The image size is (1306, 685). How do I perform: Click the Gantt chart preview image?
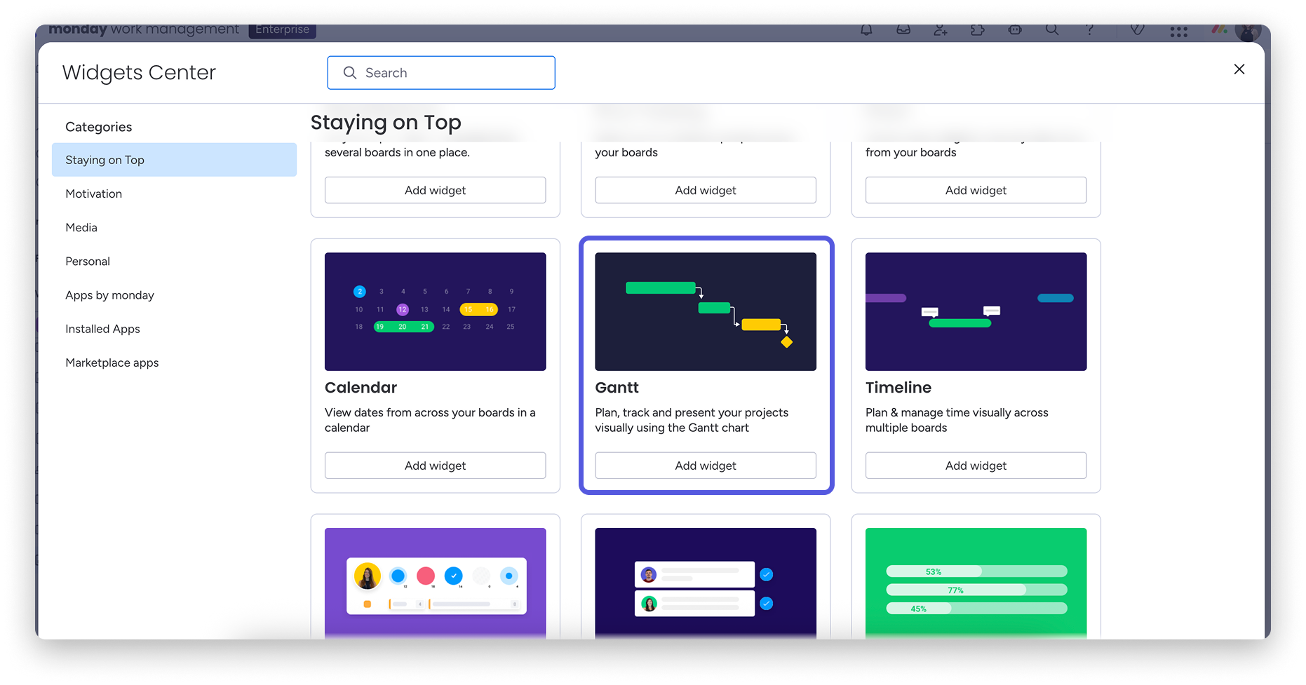pos(706,311)
